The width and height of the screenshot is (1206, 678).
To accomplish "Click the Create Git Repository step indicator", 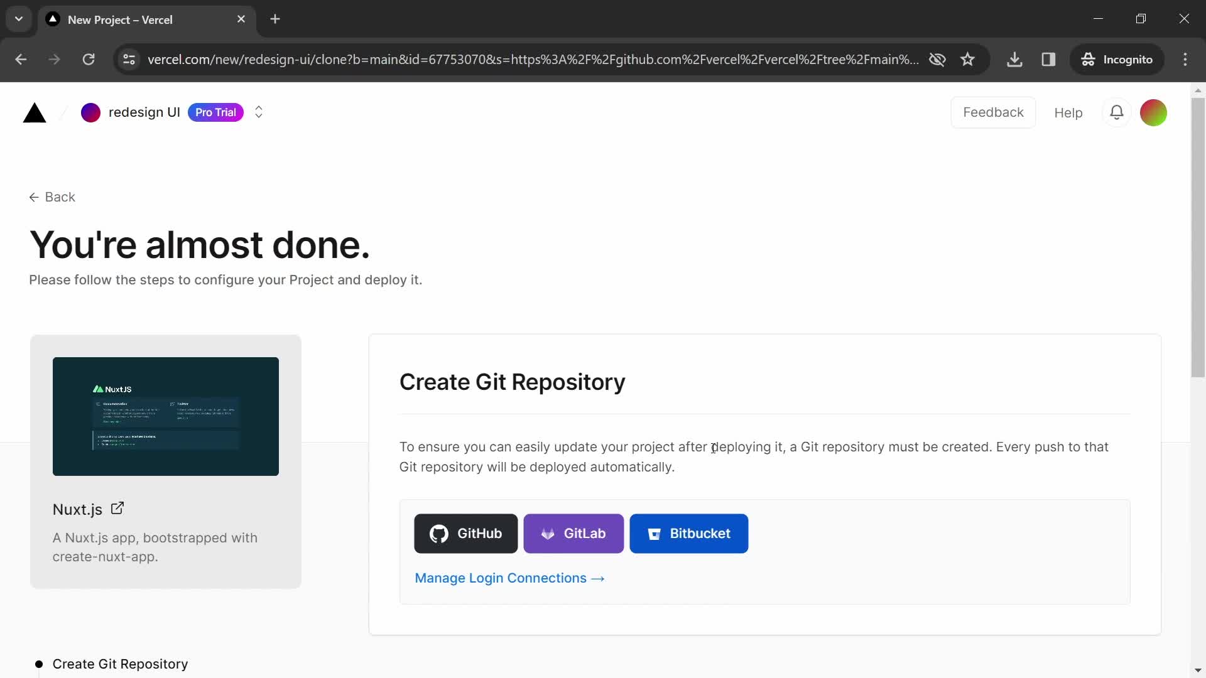I will (x=120, y=663).
